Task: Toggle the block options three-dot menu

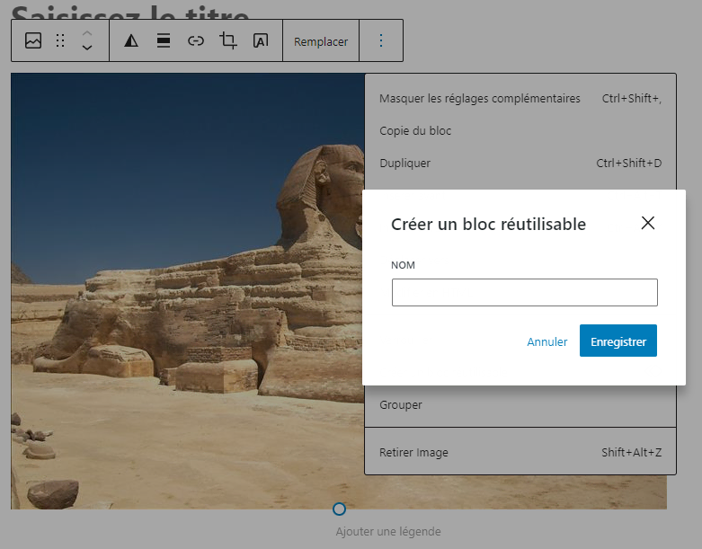Action: [380, 40]
